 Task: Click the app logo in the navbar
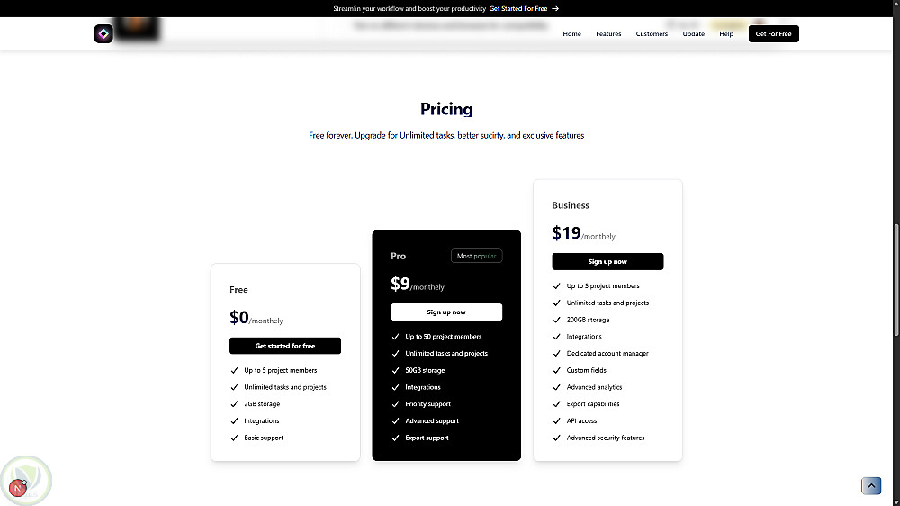103,34
